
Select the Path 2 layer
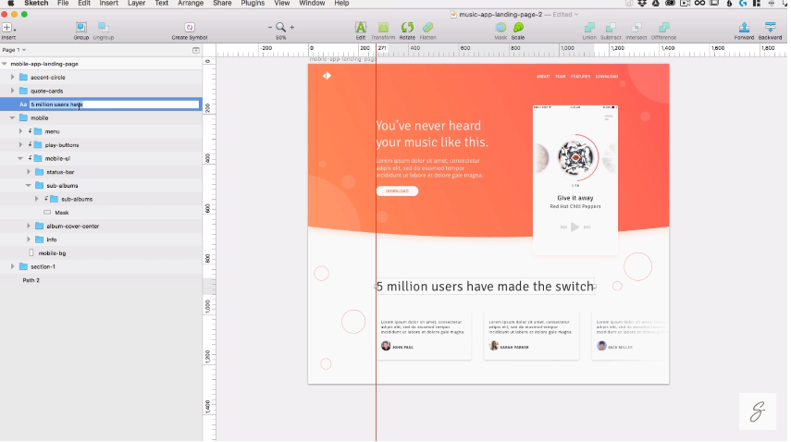click(101, 280)
